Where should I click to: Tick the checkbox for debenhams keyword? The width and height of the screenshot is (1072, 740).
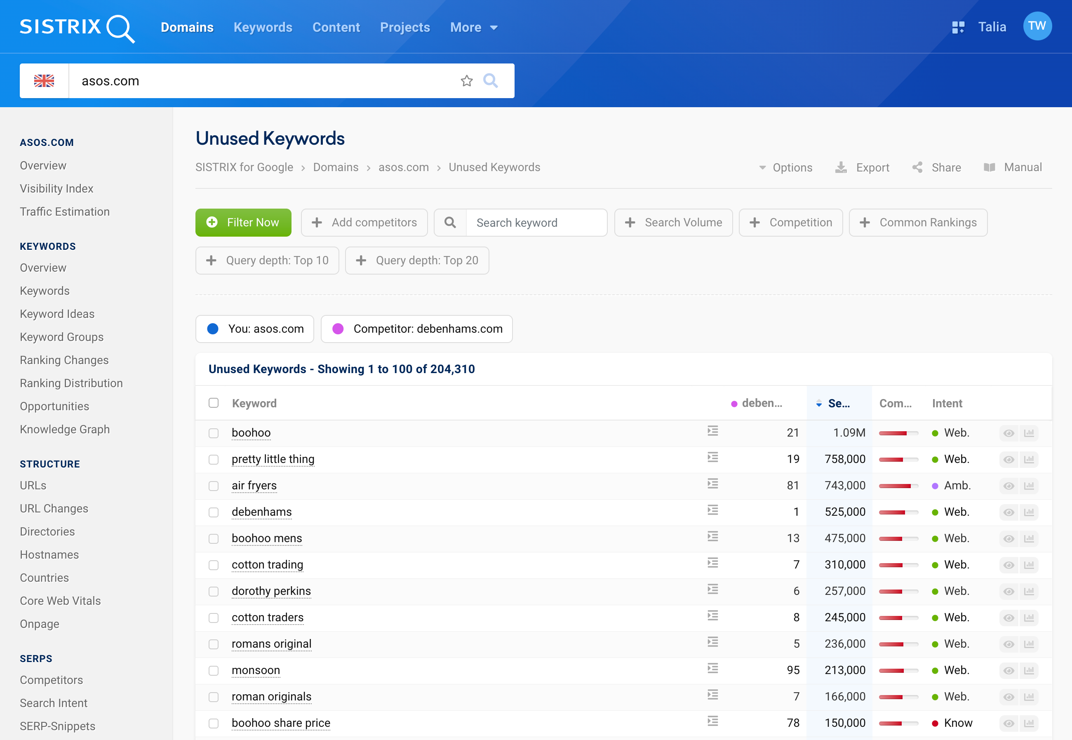[213, 513]
